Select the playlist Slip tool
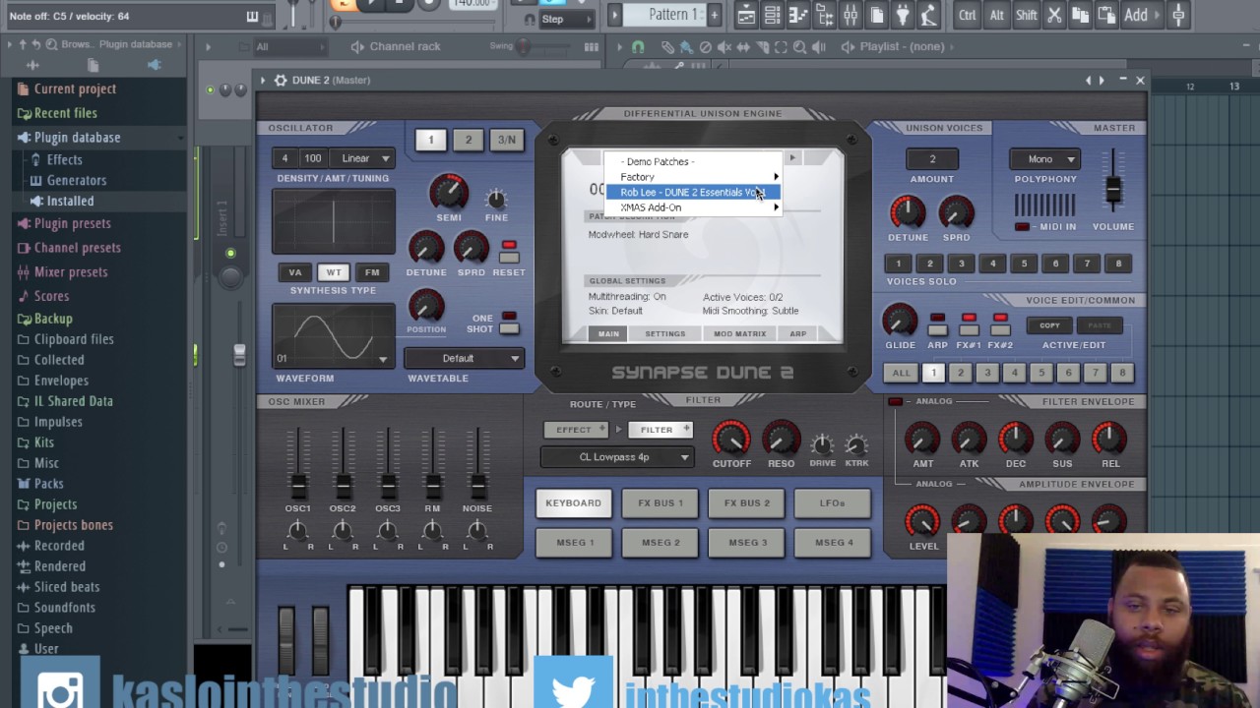1260x708 pixels. point(743,47)
